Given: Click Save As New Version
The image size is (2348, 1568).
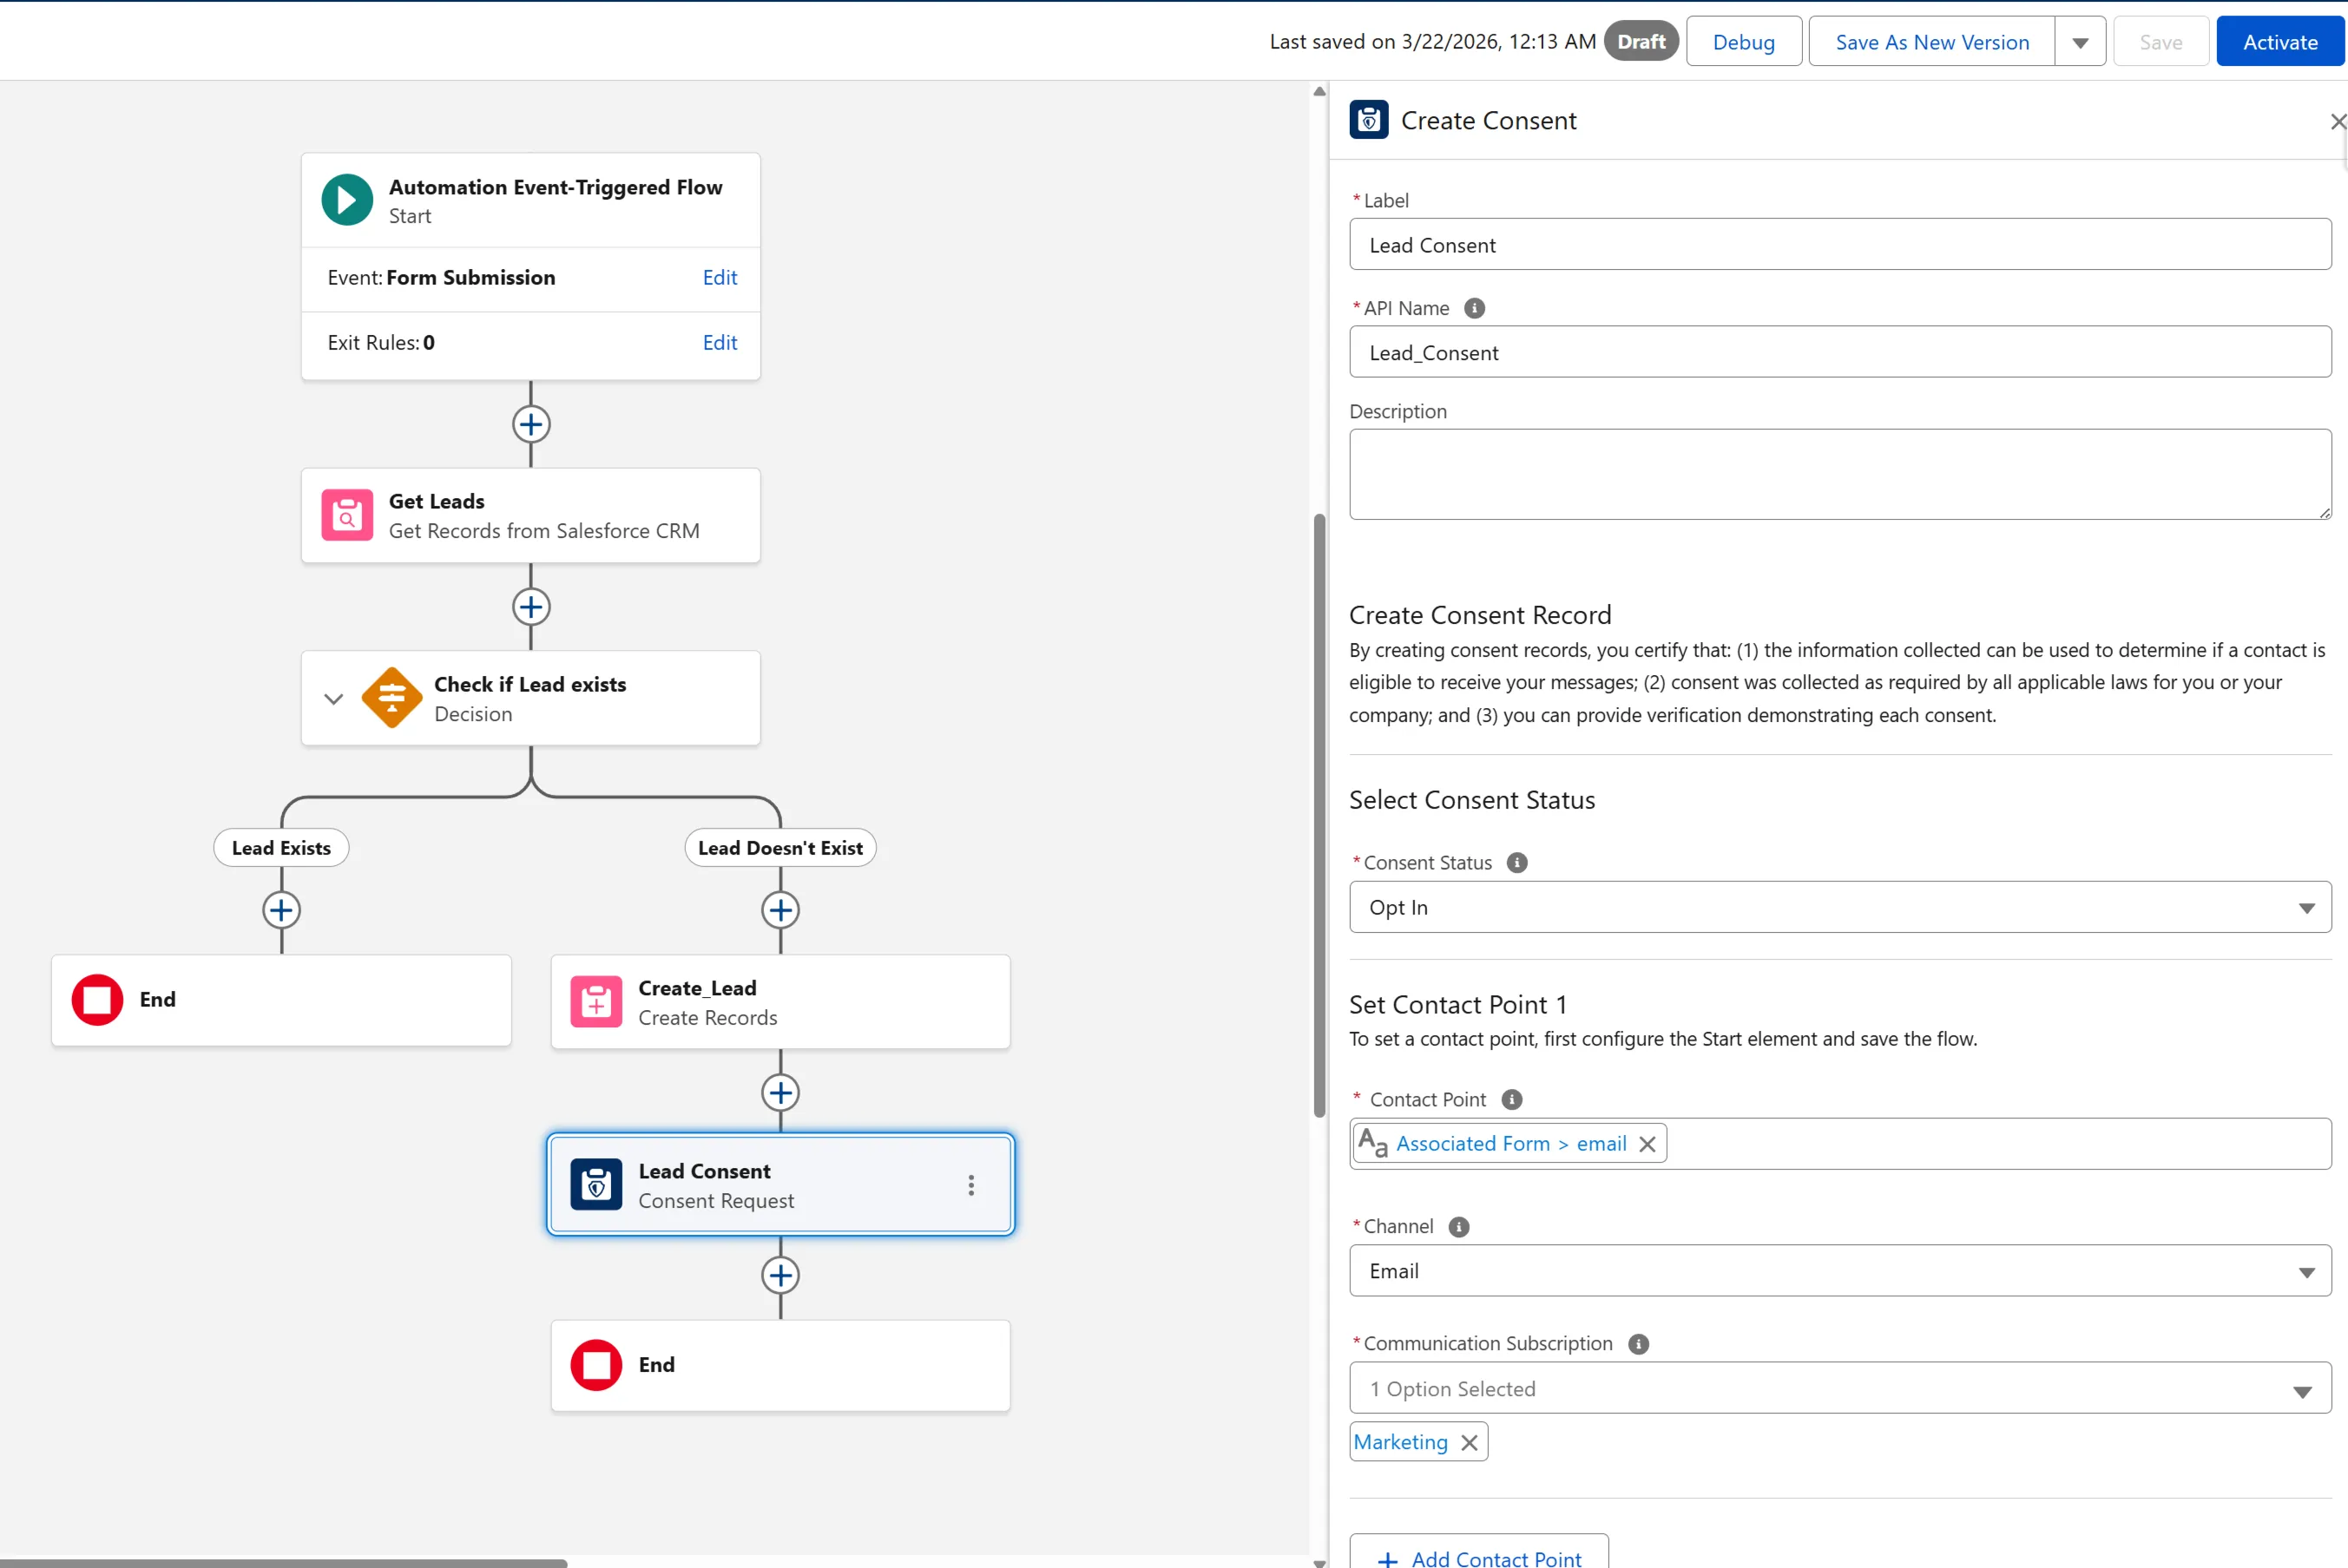Looking at the screenshot, I should [1932, 42].
